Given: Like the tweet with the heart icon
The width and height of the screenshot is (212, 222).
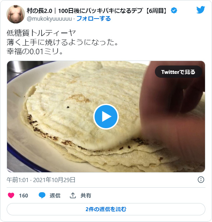Looking at the screenshot, I should (11, 195).
